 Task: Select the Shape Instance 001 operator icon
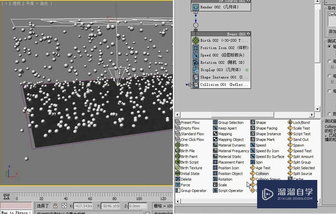point(196,77)
